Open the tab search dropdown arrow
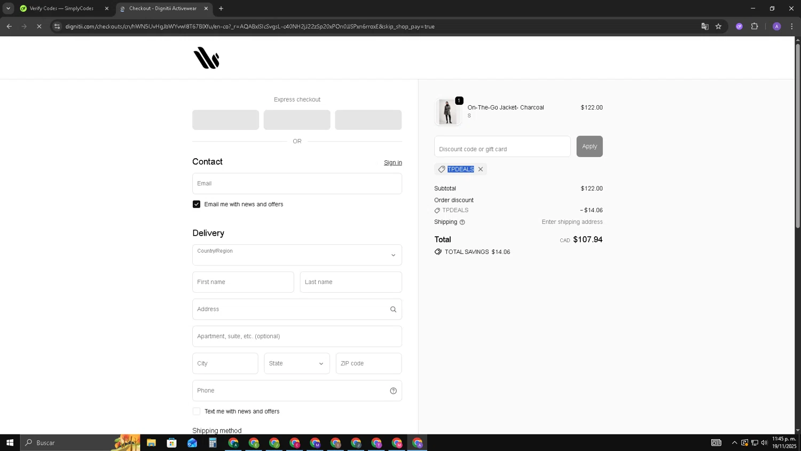The width and height of the screenshot is (801, 451). coord(8,9)
